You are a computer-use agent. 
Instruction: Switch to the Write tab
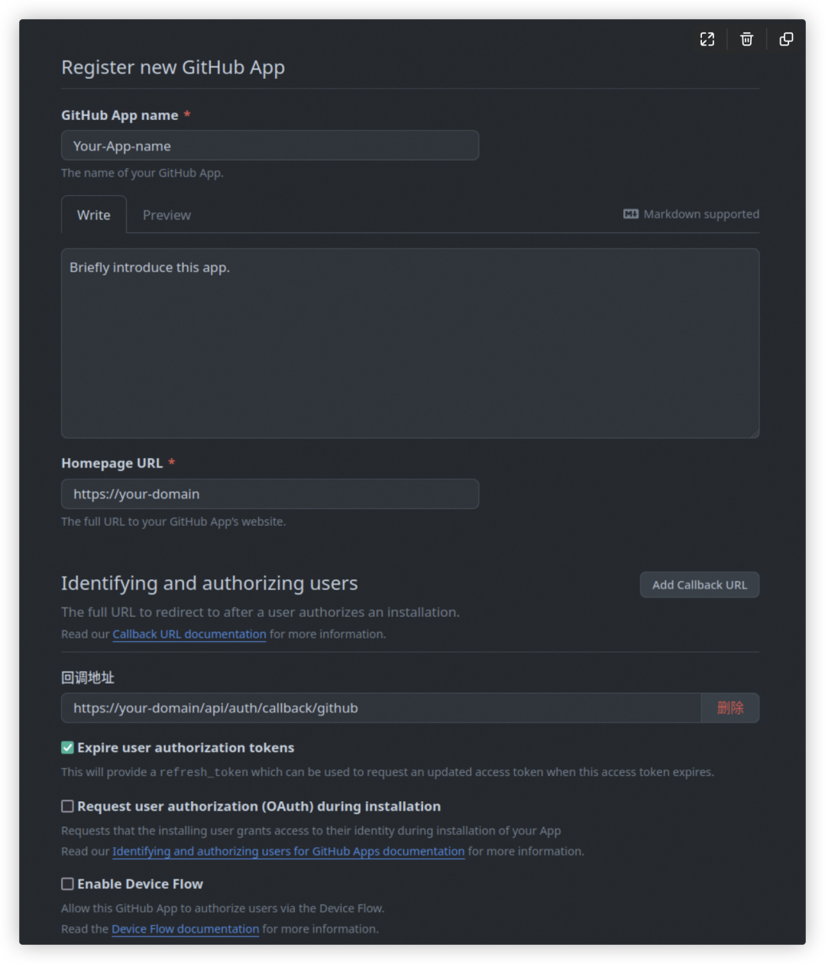94,215
